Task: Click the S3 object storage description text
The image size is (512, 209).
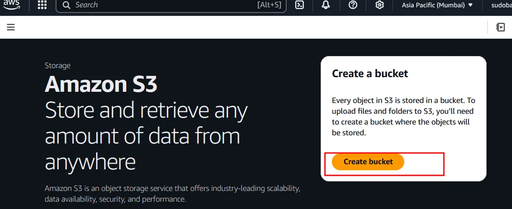Action: point(172,194)
